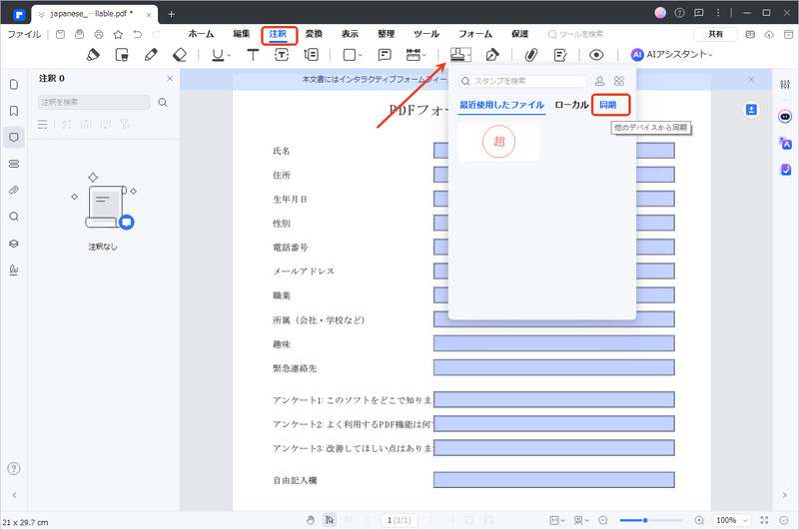Switch to the フォーム tab

pos(475,34)
